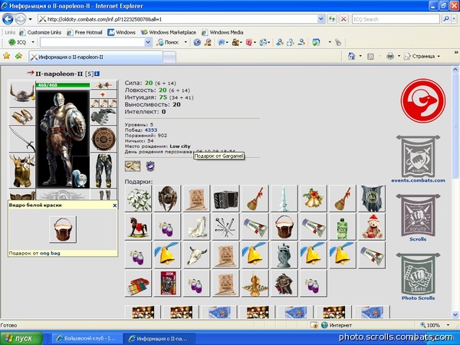Expand the recent pages dropdown arrow

click(x=30, y=19)
